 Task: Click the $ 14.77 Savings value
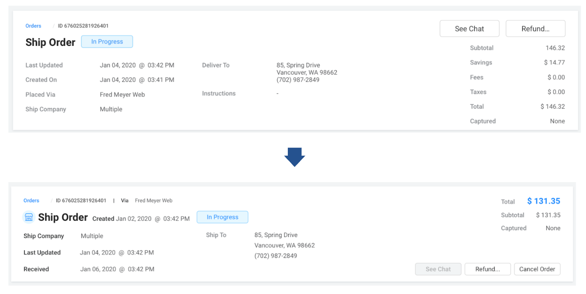pyautogui.click(x=554, y=63)
